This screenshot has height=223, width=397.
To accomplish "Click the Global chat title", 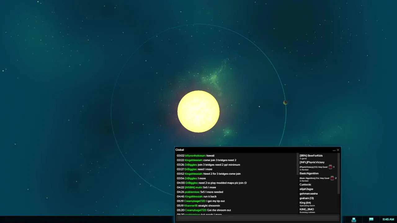I will pos(180,150).
